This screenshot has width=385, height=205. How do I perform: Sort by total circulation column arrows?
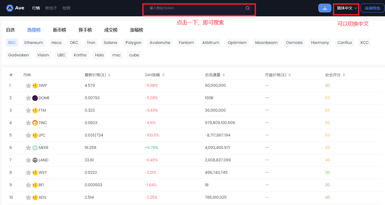[224, 75]
